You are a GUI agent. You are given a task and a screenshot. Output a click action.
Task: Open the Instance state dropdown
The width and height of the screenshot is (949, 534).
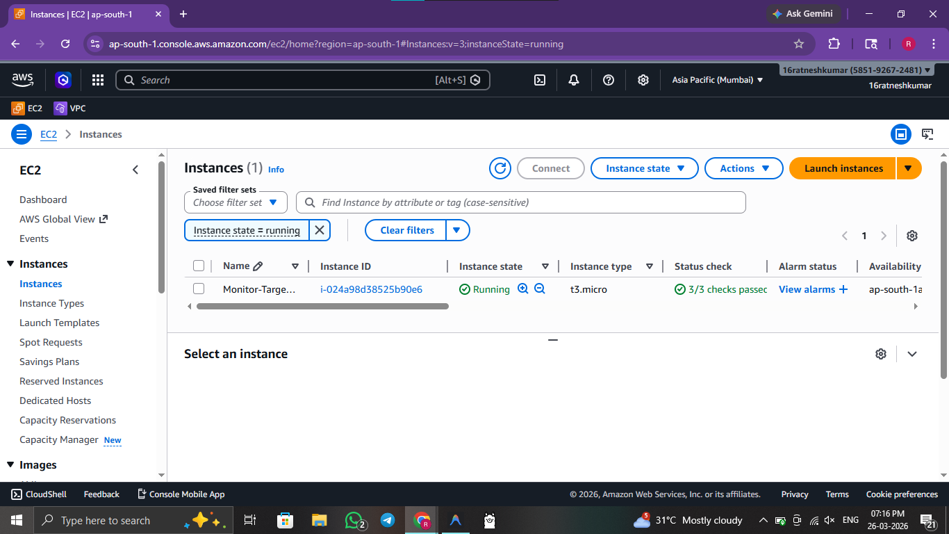click(x=645, y=168)
